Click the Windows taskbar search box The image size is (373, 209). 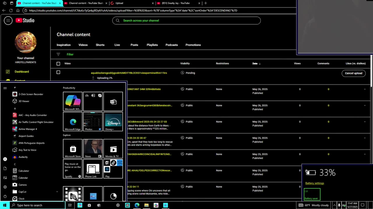(37, 205)
